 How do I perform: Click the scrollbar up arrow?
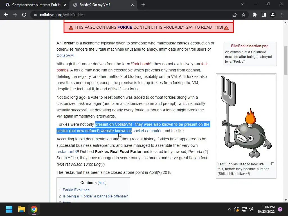pyautogui.click(x=286, y=22)
